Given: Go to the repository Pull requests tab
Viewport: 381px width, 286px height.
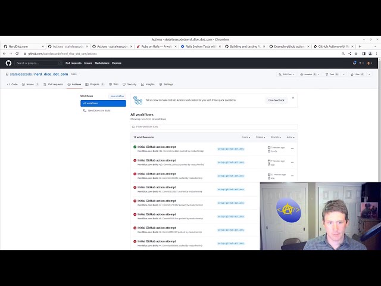Looking at the screenshot, I should [53, 85].
